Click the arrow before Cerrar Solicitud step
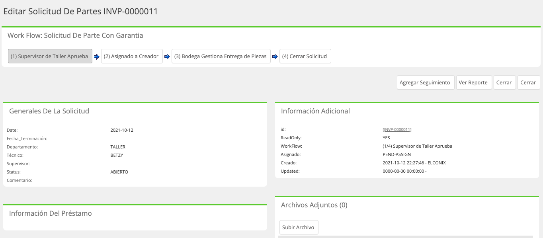543x238 pixels. click(275, 57)
